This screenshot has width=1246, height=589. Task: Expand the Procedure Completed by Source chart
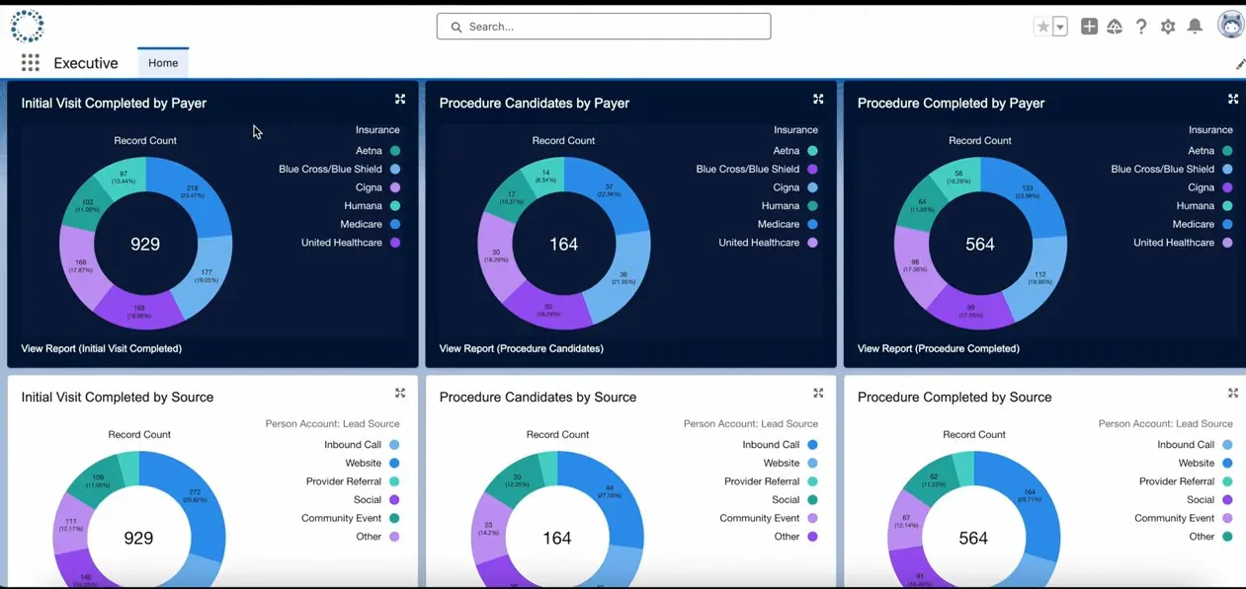1233,393
